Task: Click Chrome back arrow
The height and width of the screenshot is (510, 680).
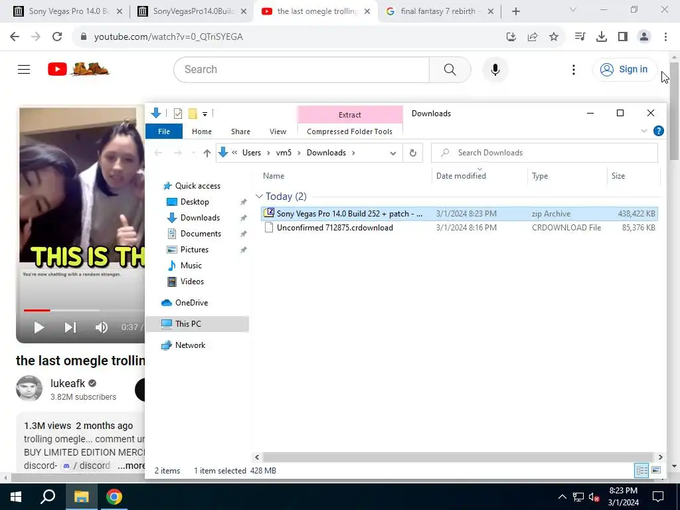Action: (x=15, y=37)
